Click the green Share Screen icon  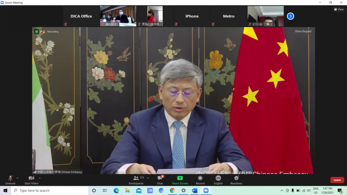click(180, 178)
